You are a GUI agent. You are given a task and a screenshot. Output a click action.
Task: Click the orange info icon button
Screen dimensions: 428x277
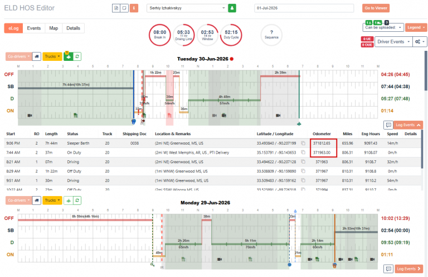pyautogui.click(x=134, y=8)
